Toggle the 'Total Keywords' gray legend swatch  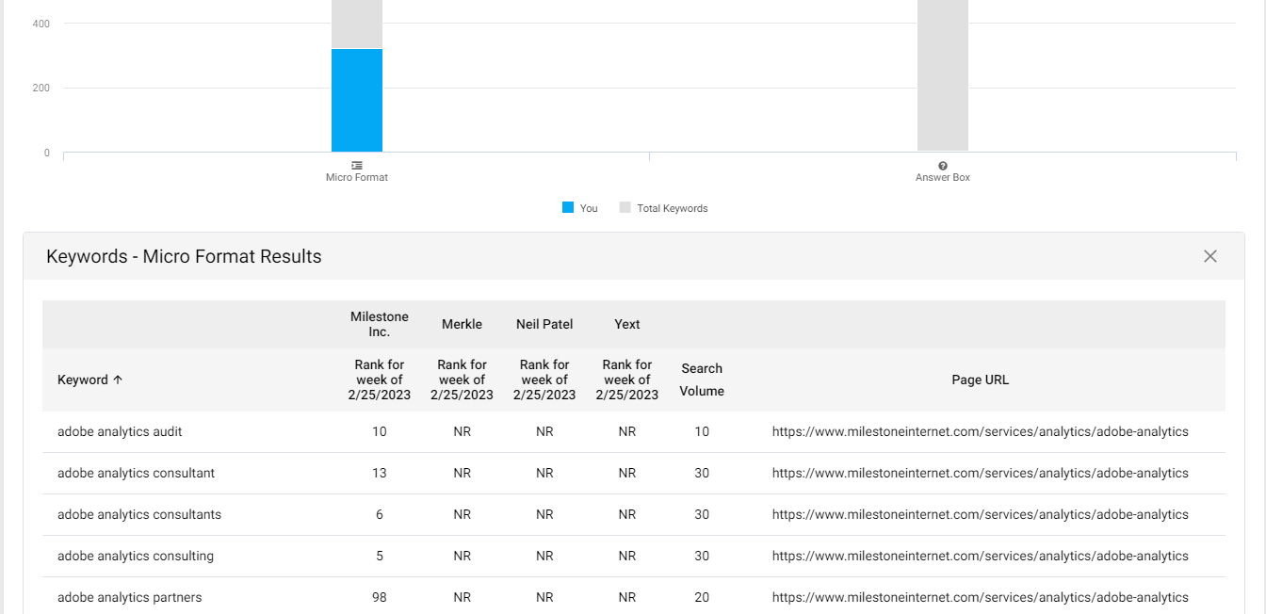coord(625,207)
